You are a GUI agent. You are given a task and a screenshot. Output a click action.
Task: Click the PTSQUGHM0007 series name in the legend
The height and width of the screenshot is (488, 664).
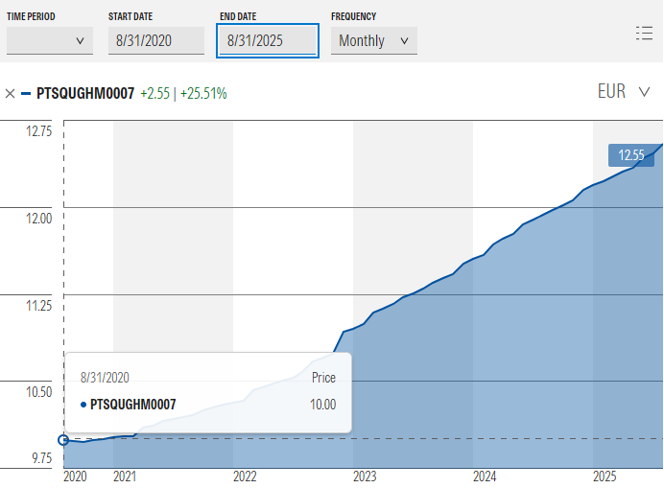(85, 93)
